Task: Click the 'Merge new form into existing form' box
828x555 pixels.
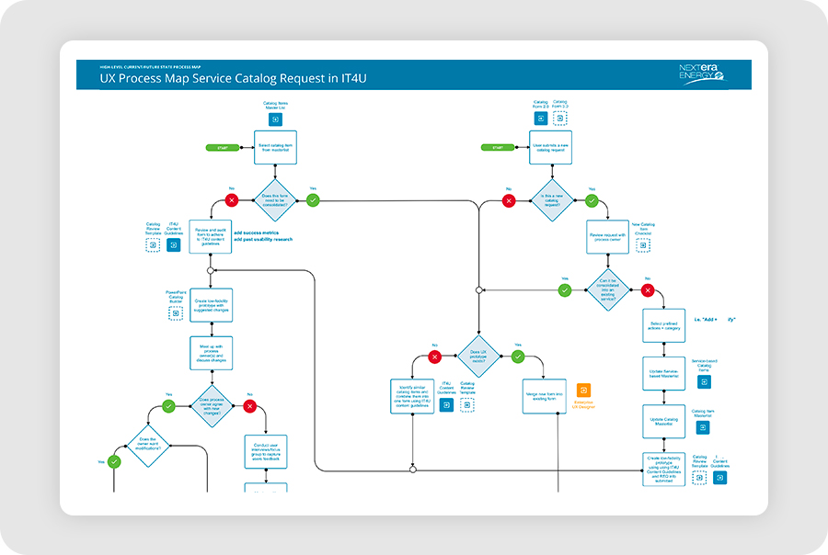Action: point(545,396)
